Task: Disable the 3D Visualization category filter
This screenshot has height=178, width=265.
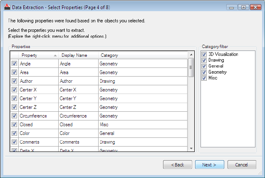Action: coord(204,54)
